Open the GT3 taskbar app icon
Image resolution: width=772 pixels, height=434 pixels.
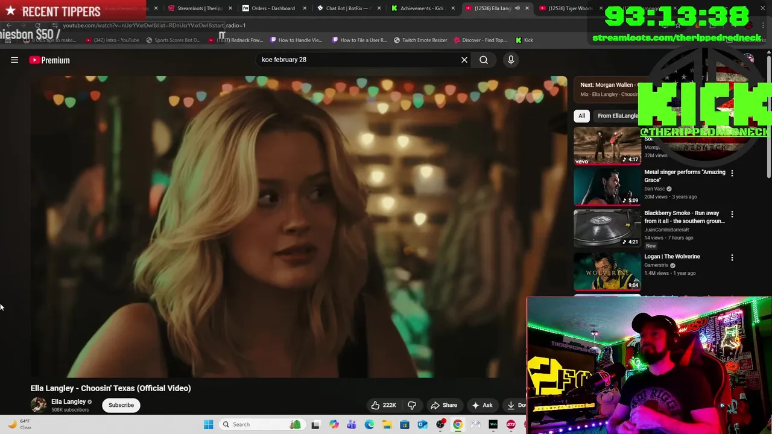coord(511,425)
